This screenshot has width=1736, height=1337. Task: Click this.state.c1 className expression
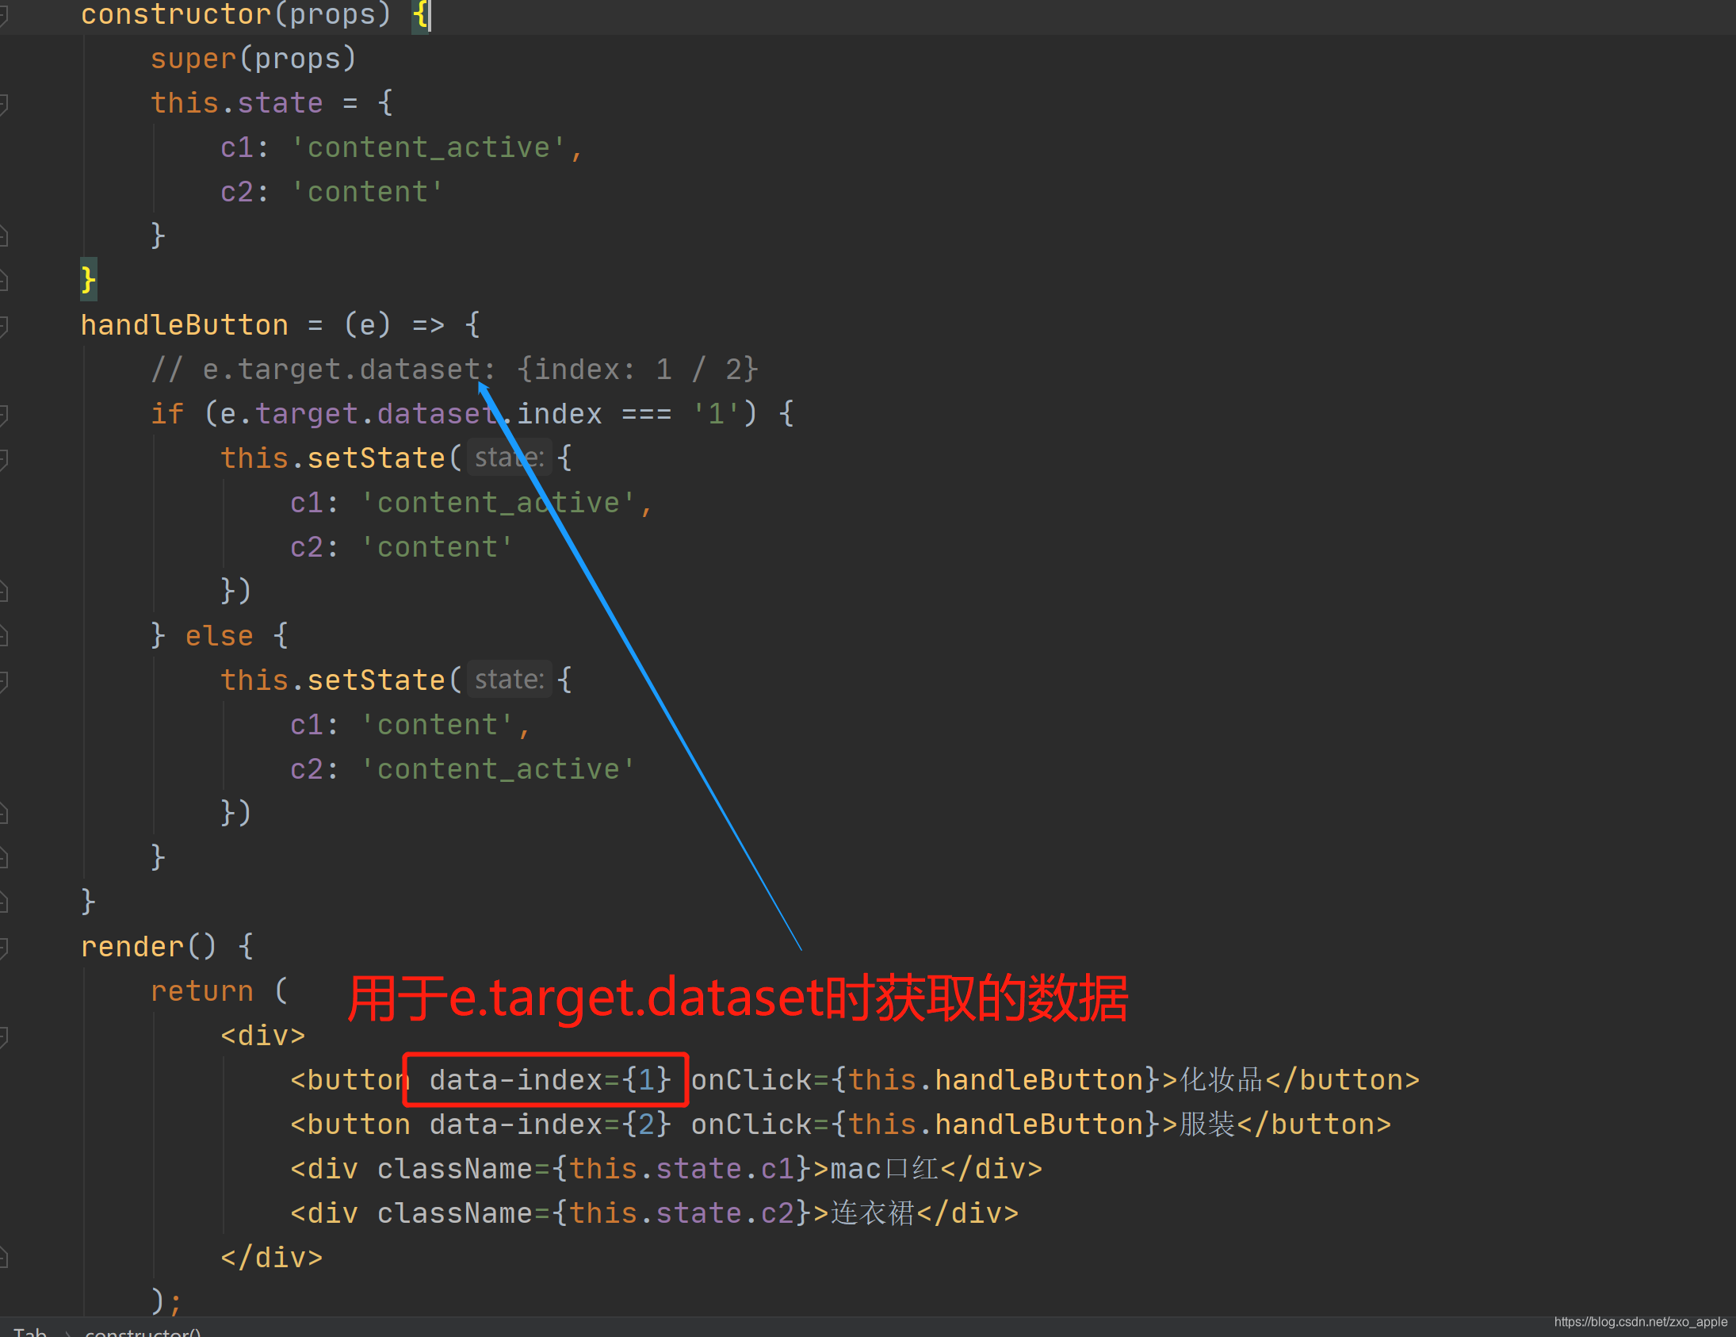[x=682, y=1169]
